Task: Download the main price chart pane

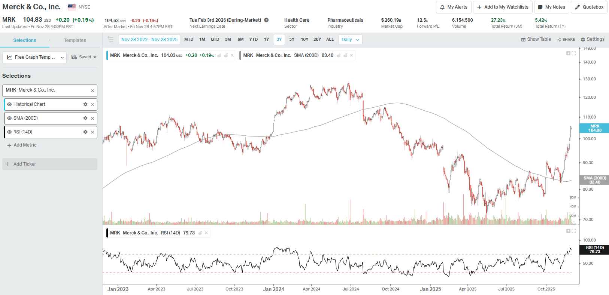Action: (568, 53)
